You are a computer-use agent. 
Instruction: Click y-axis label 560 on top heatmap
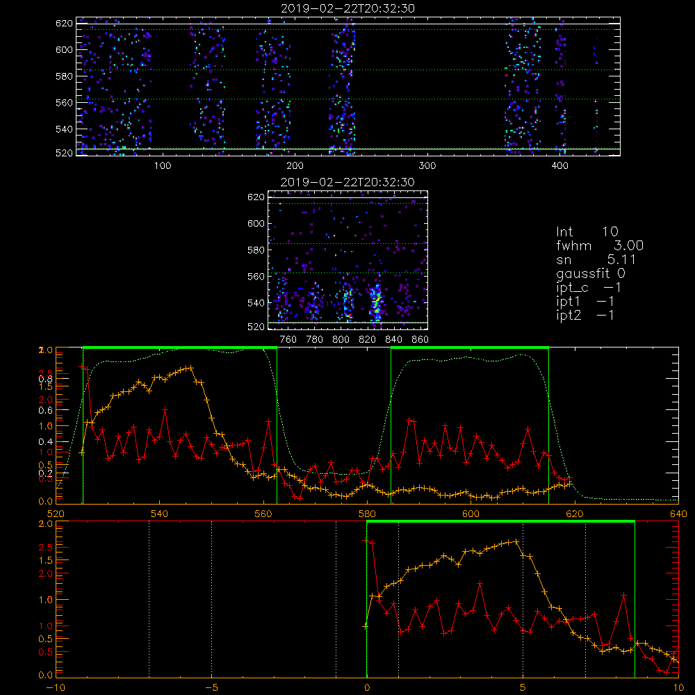(x=64, y=102)
